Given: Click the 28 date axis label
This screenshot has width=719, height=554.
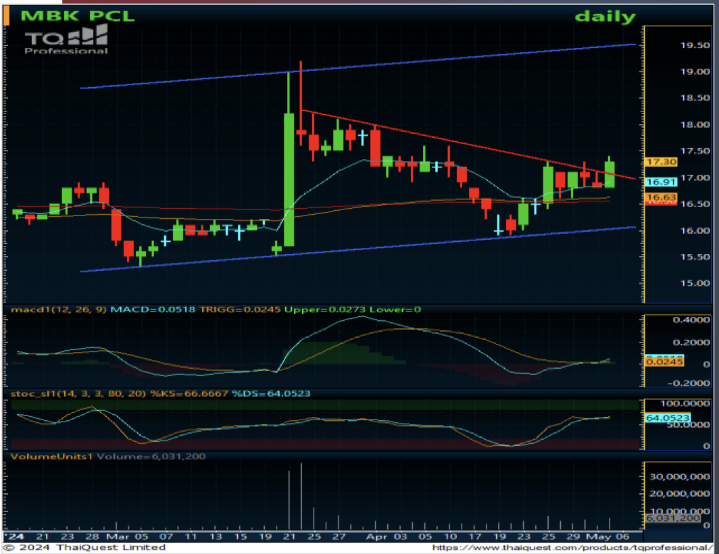Looking at the screenshot, I should click(x=92, y=536).
